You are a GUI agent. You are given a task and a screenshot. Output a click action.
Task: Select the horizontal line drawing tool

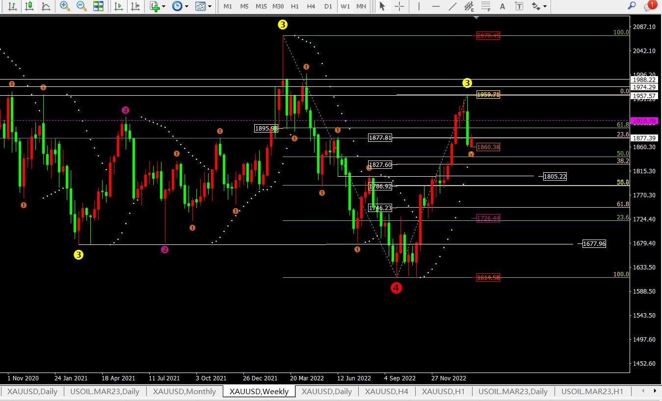click(436, 6)
